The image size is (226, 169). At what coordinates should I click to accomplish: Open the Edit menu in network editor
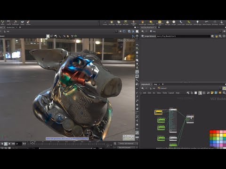click(x=149, y=93)
